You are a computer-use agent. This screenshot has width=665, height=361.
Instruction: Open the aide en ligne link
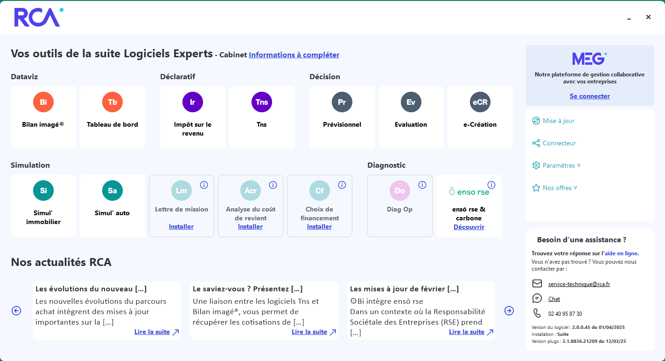tap(622, 253)
